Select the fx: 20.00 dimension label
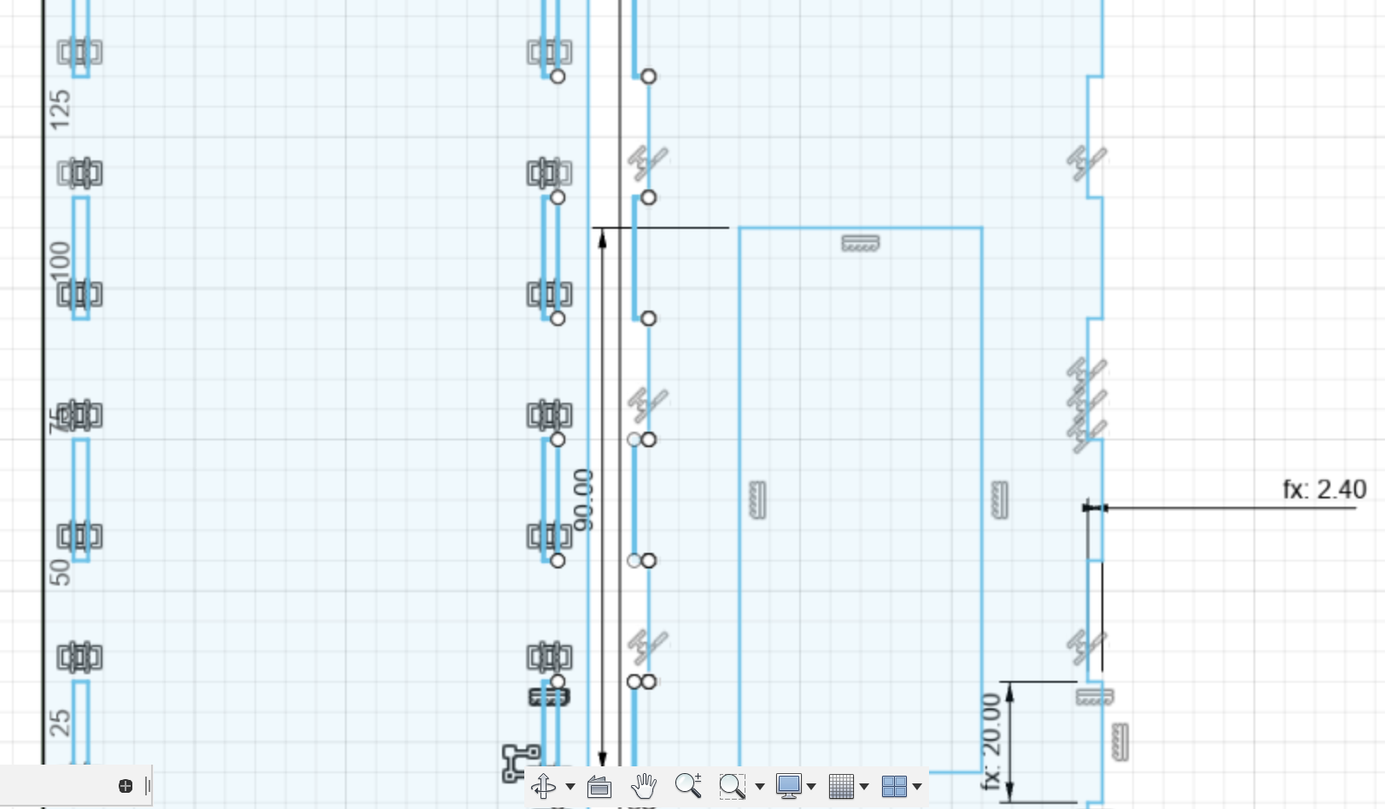 pos(991,741)
